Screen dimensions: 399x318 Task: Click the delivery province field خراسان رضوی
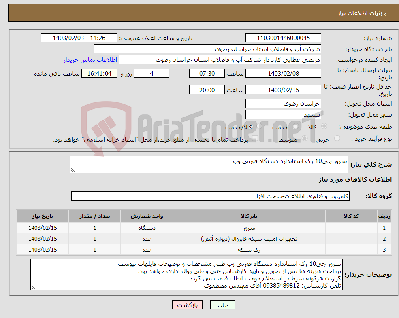click(283, 104)
